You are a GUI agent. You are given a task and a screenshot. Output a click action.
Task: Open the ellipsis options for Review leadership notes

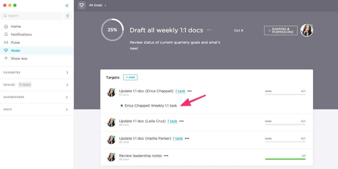click(x=166, y=156)
